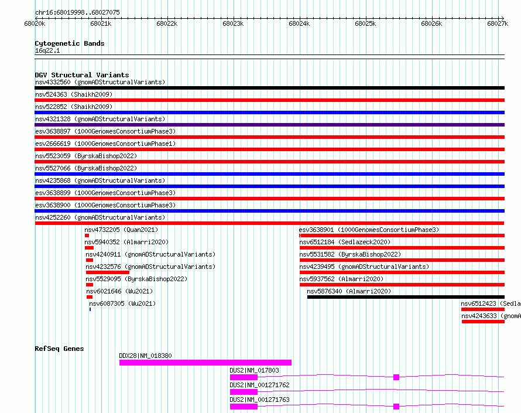Click the large DUS2 NM_017803 exon block
The width and height of the screenshot is (521, 413).
point(244,377)
